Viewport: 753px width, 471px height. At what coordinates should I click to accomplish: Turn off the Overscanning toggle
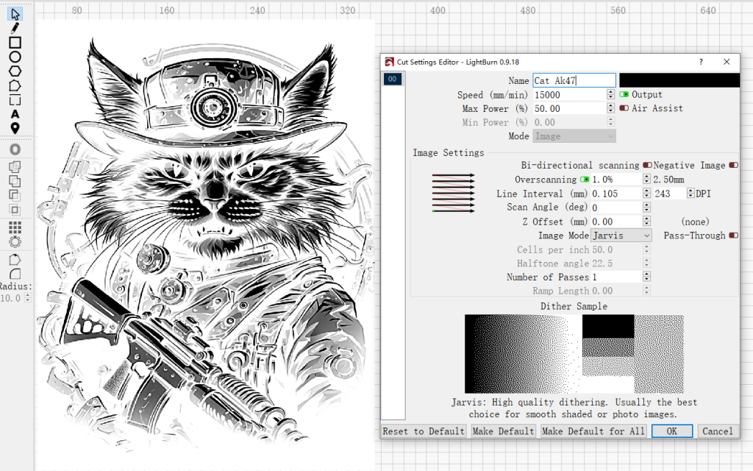point(585,180)
